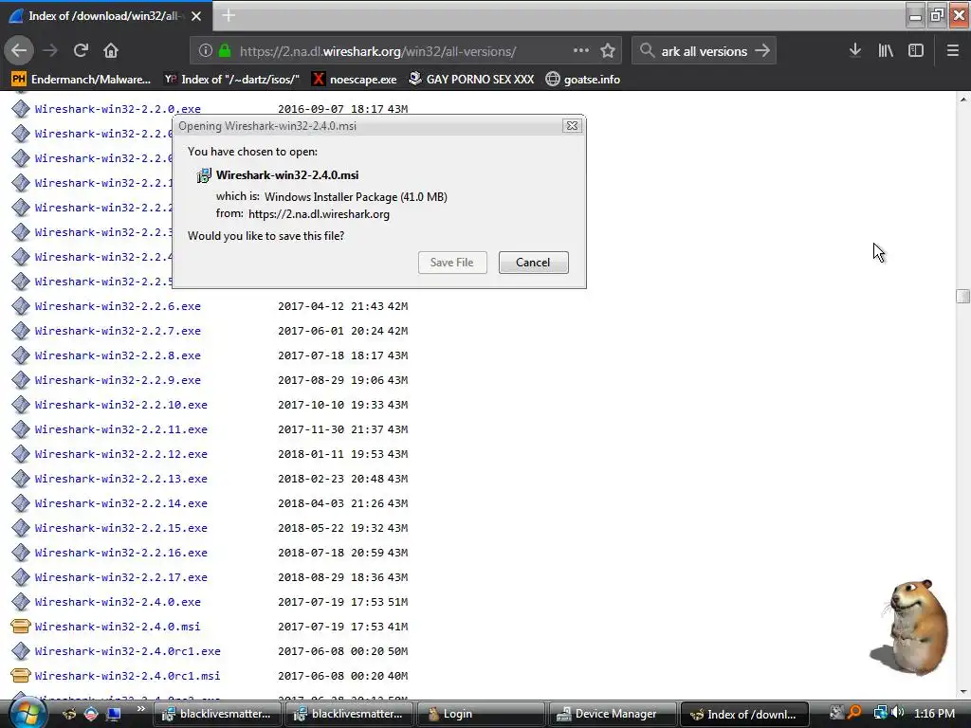Show site information icon in address bar
The height and width of the screenshot is (728, 971).
tap(206, 51)
